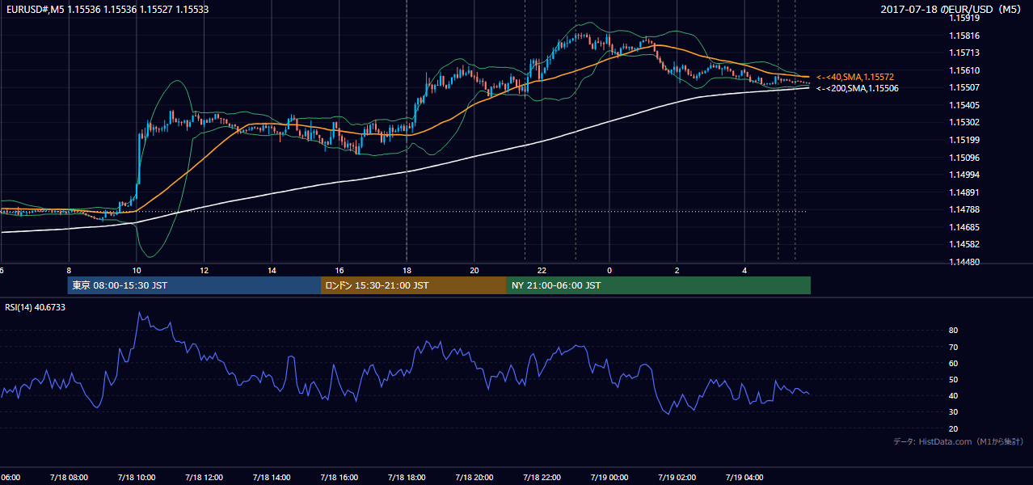Click the 7/18 22:00 time label
The image size is (1033, 485).
click(x=542, y=477)
